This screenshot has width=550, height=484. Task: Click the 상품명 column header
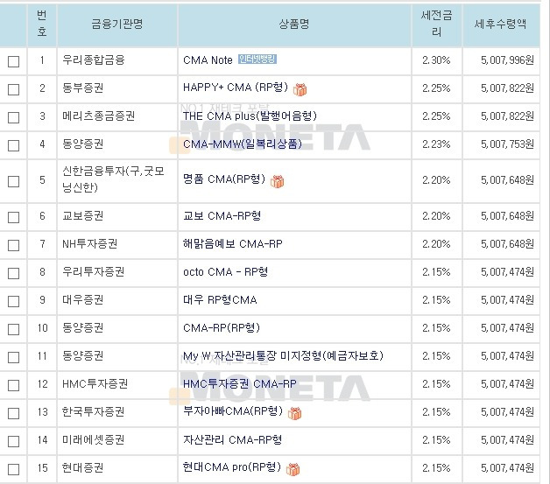[x=294, y=24]
